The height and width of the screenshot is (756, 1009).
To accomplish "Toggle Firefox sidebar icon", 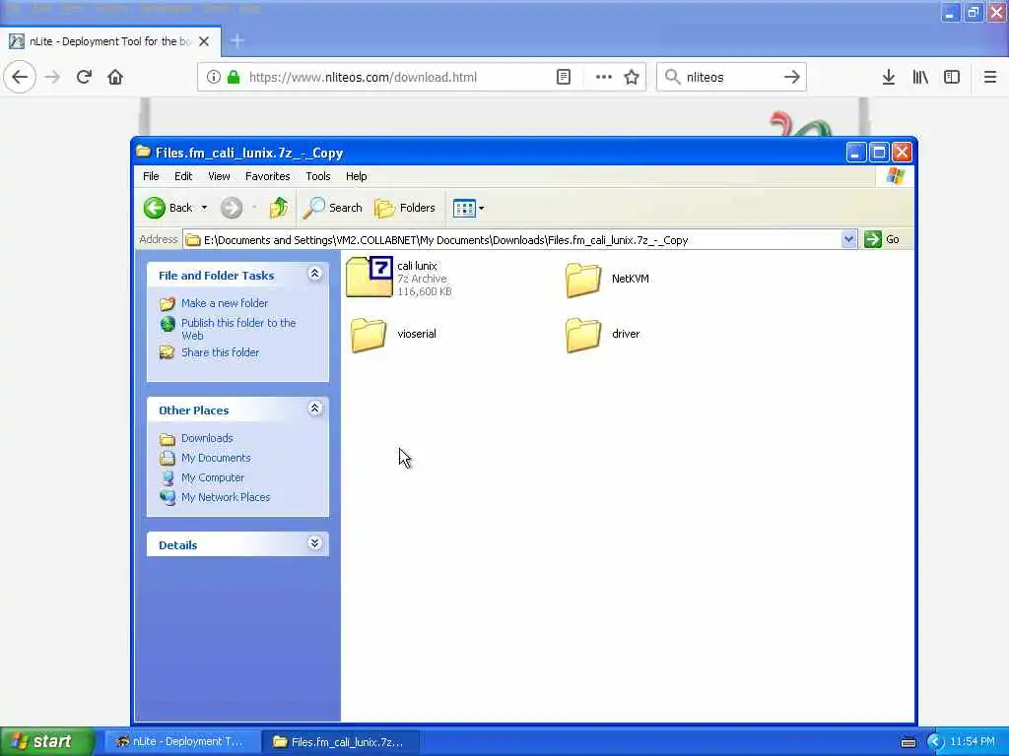I will pos(952,77).
